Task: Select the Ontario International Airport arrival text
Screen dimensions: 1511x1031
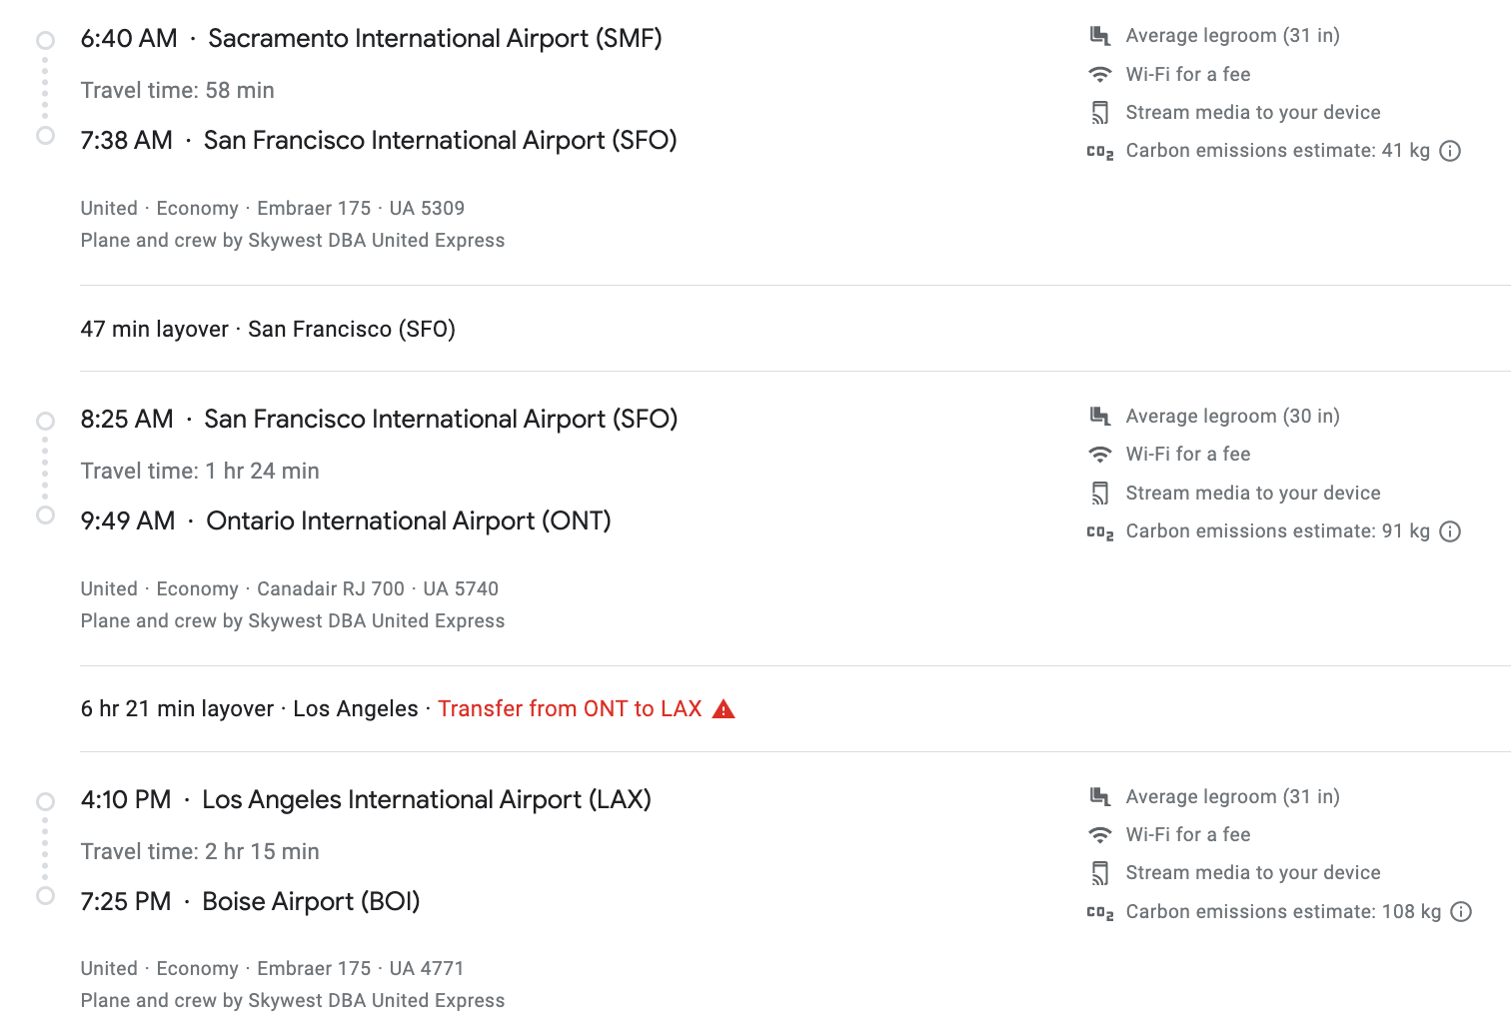Action: [x=408, y=520]
